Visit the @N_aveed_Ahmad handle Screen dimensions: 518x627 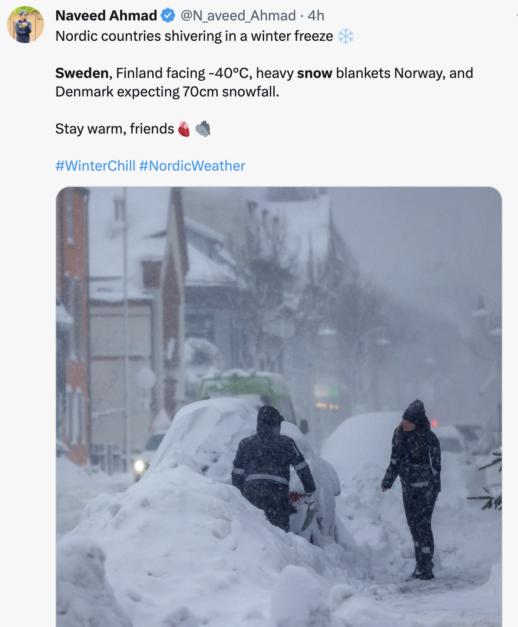238,16
